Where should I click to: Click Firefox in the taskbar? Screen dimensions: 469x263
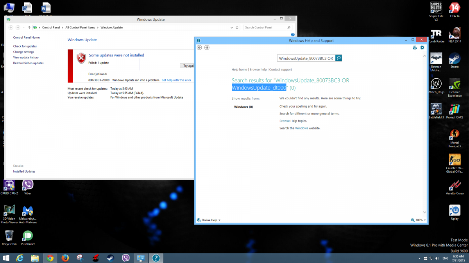pyautogui.click(x=65, y=258)
